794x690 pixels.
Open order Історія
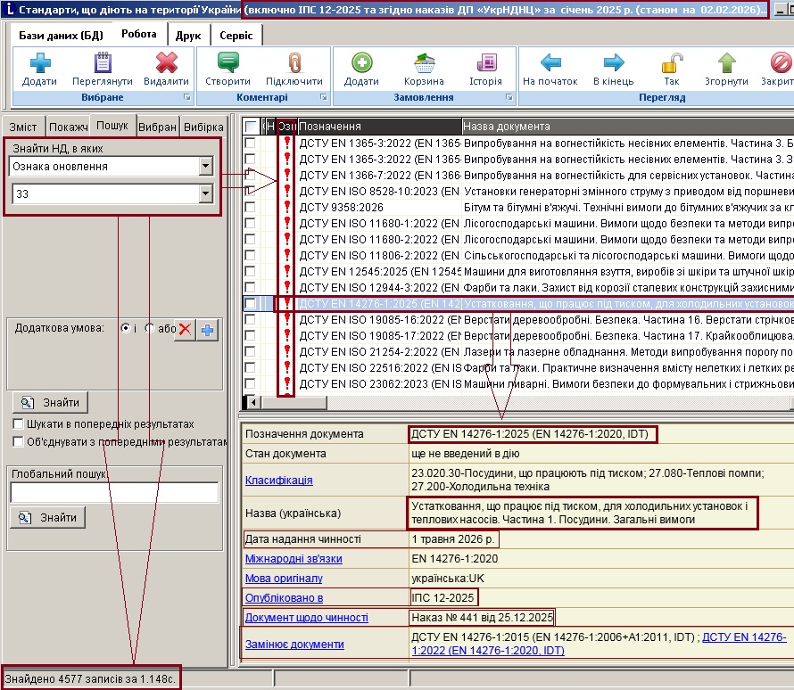pyautogui.click(x=486, y=64)
